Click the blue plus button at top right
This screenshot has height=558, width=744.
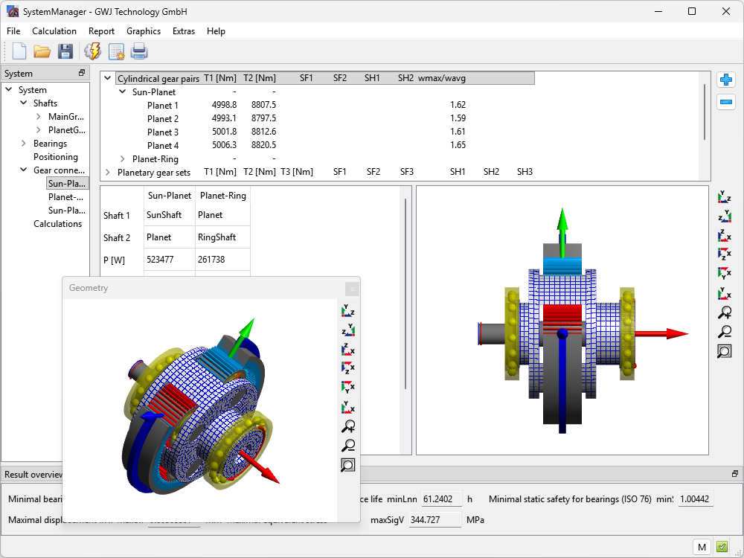725,80
